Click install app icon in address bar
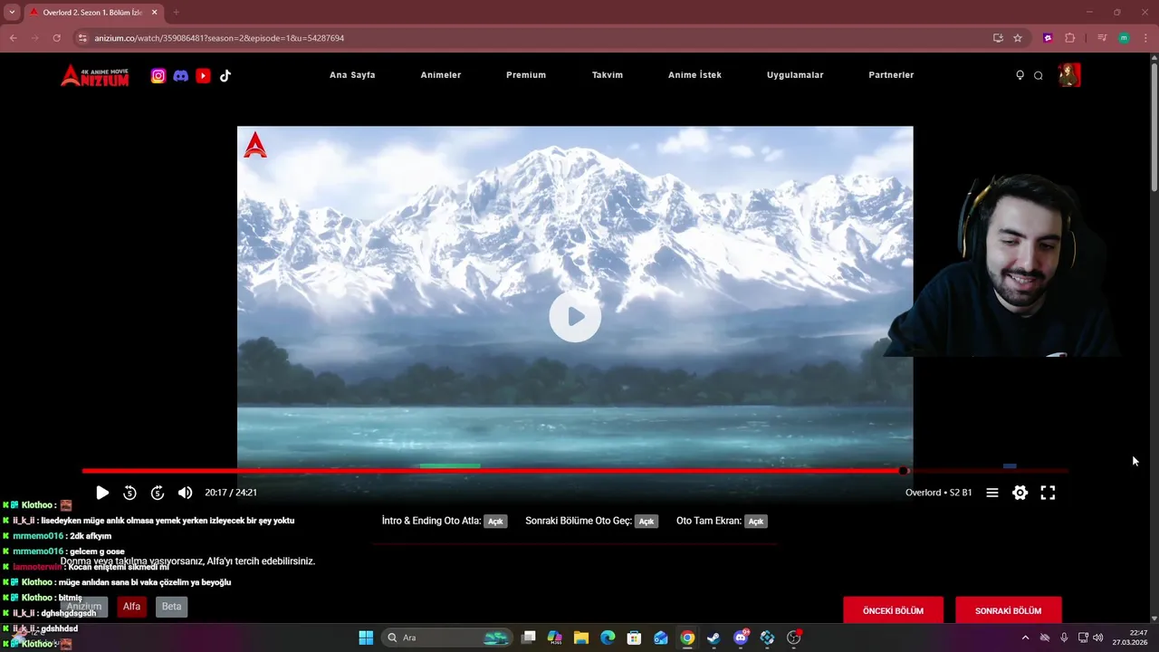This screenshot has height=652, width=1159. 998,38
